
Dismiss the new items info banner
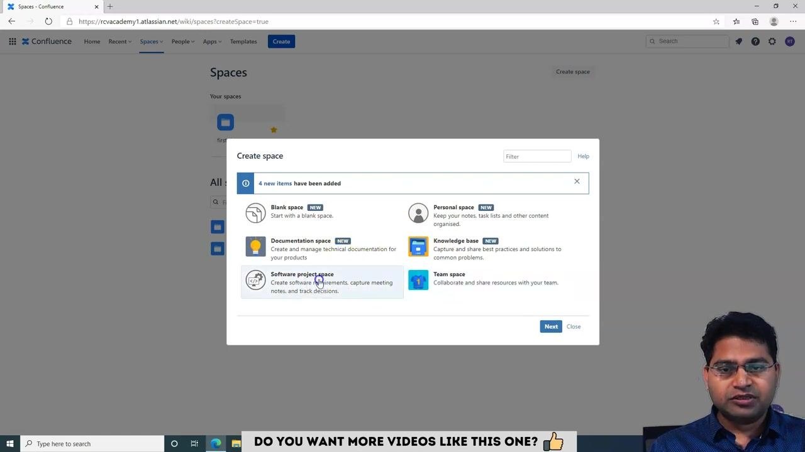click(577, 181)
